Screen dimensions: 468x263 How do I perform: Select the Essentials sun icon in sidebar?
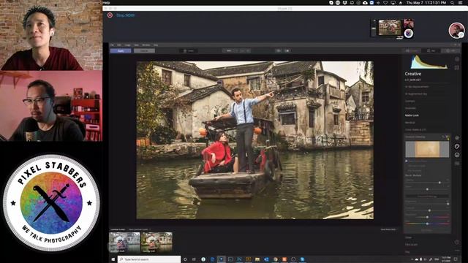[457, 138]
